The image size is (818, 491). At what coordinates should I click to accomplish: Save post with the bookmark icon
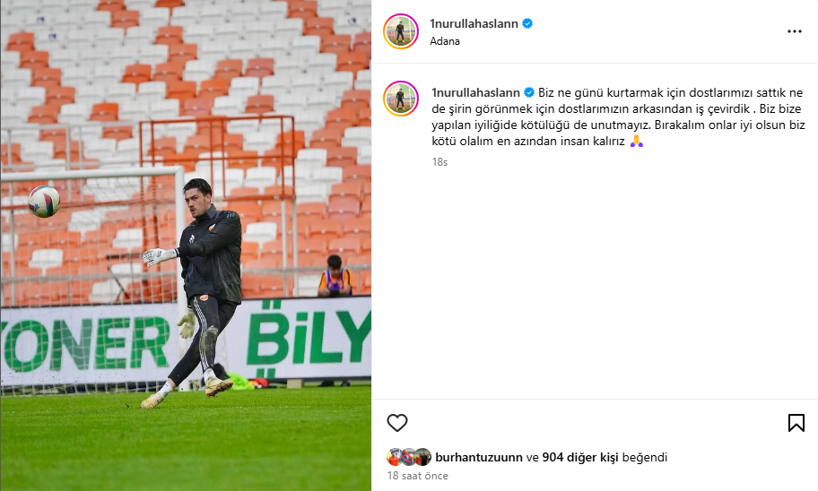pyautogui.click(x=796, y=423)
